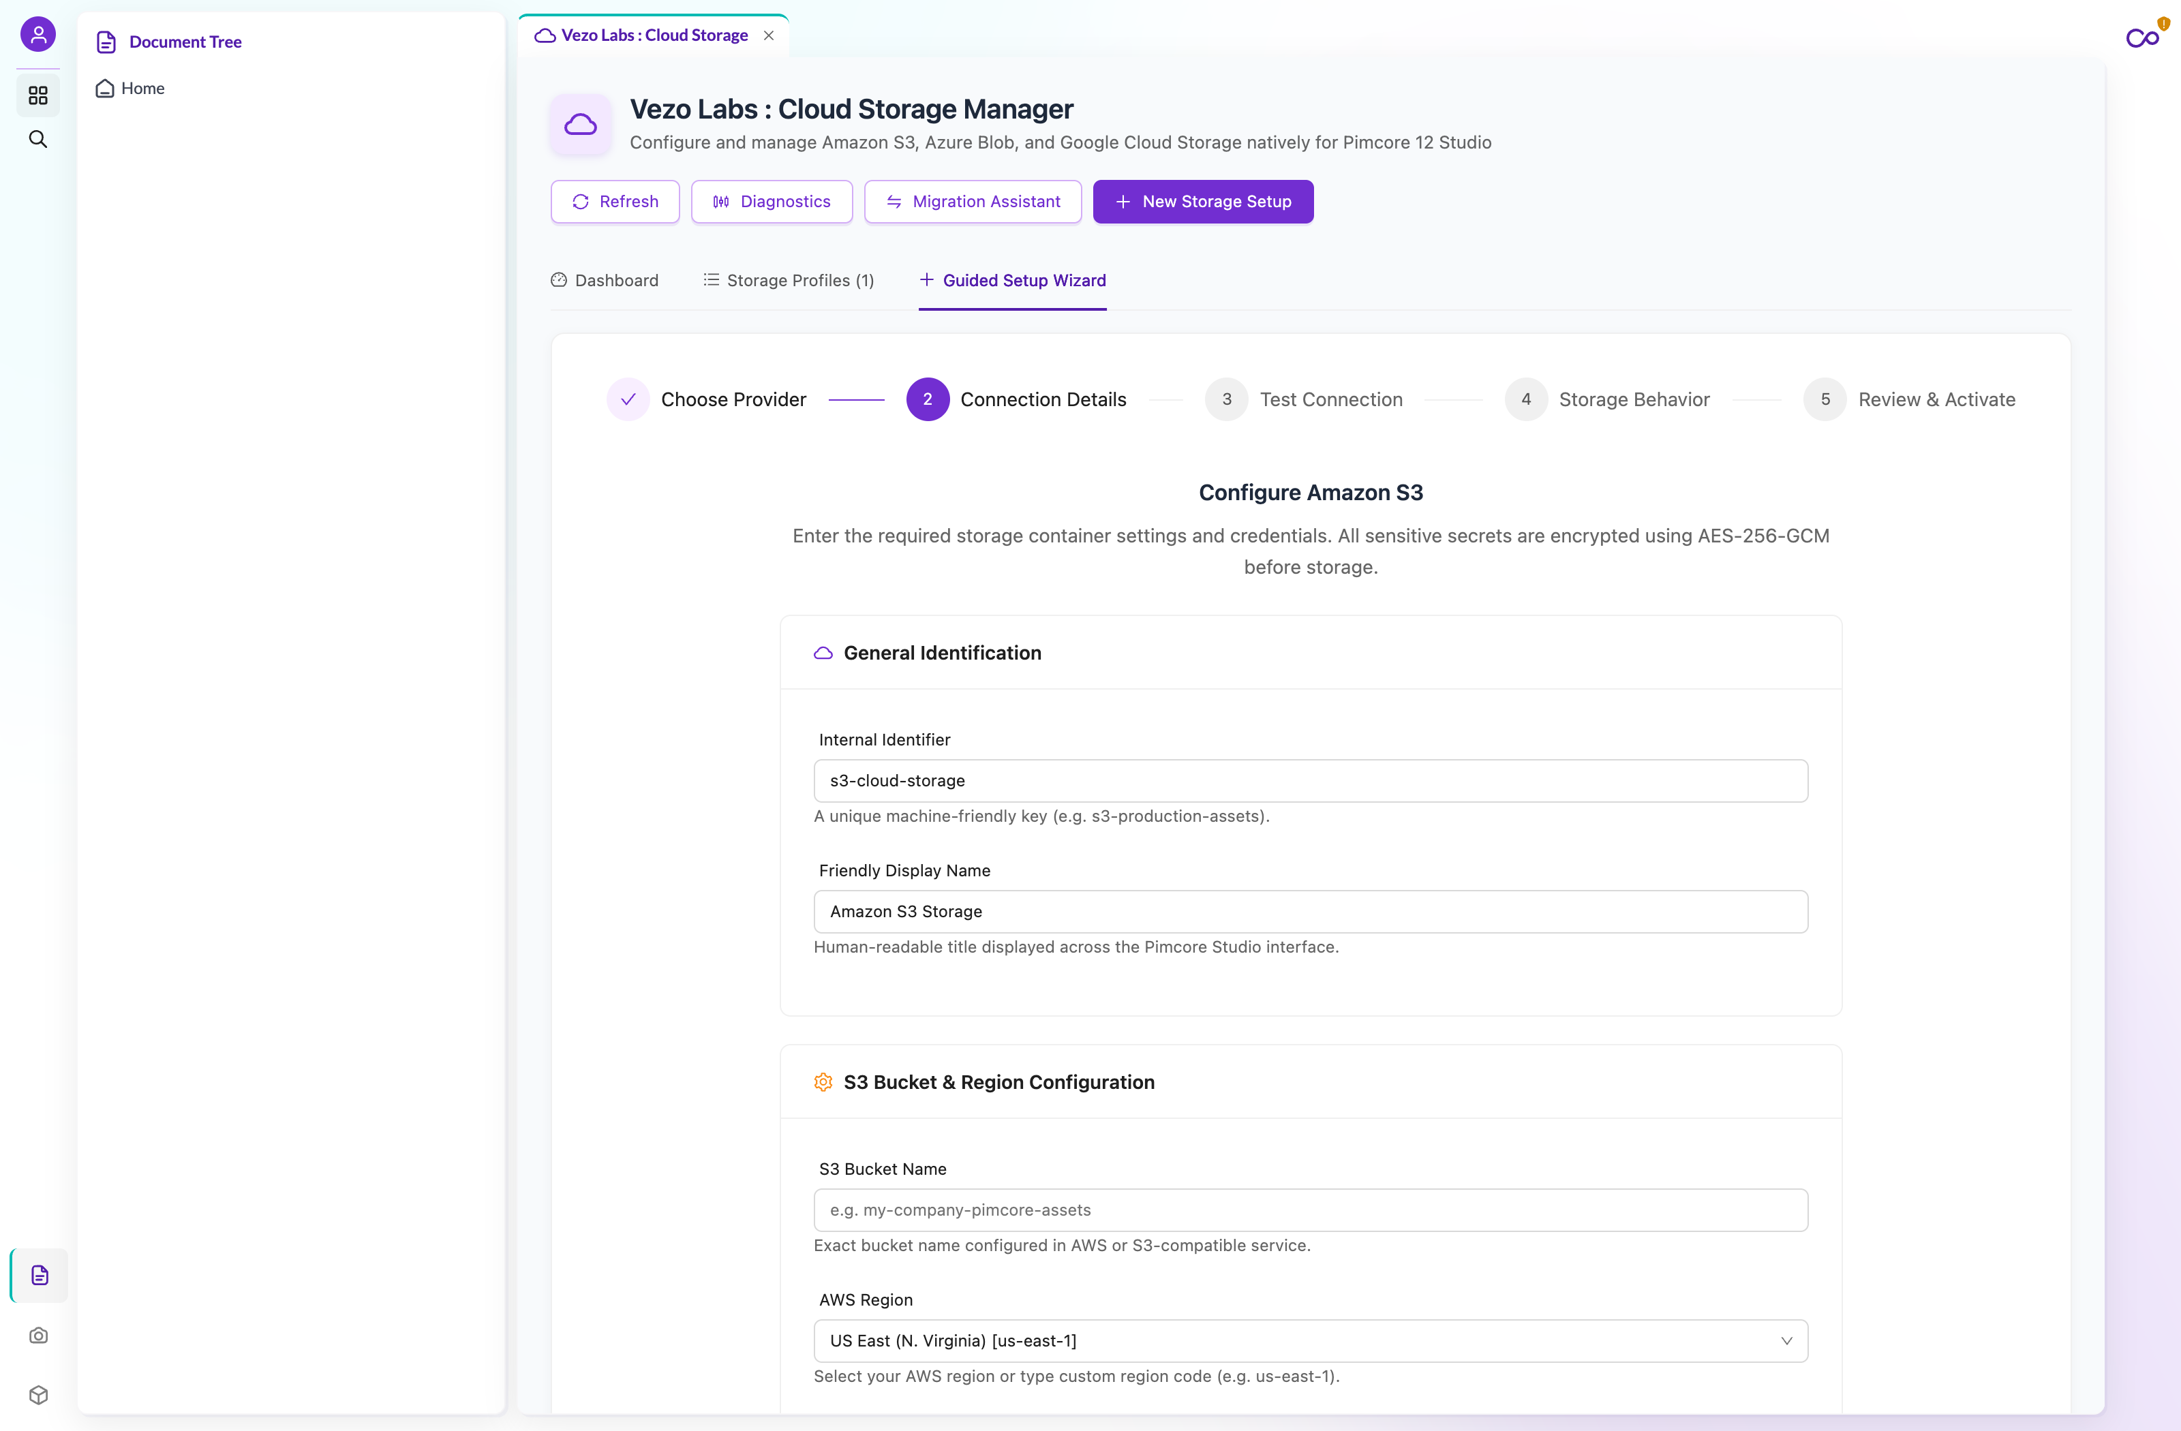Select the data objects cube icon

[x=38, y=1394]
